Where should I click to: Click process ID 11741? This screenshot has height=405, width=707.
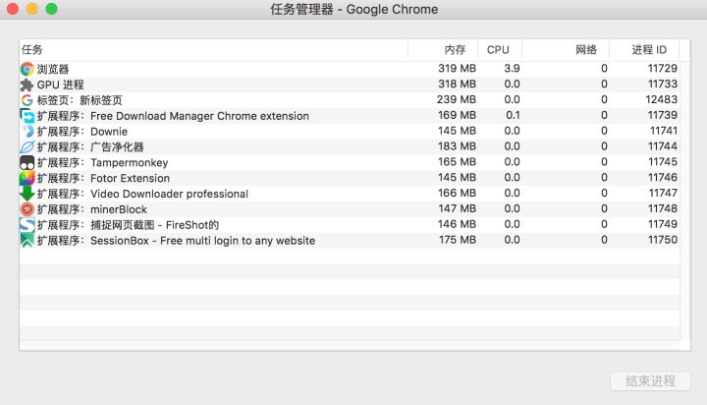point(663,131)
